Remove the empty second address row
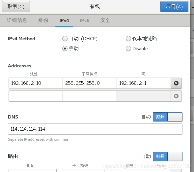 [x=176, y=96]
